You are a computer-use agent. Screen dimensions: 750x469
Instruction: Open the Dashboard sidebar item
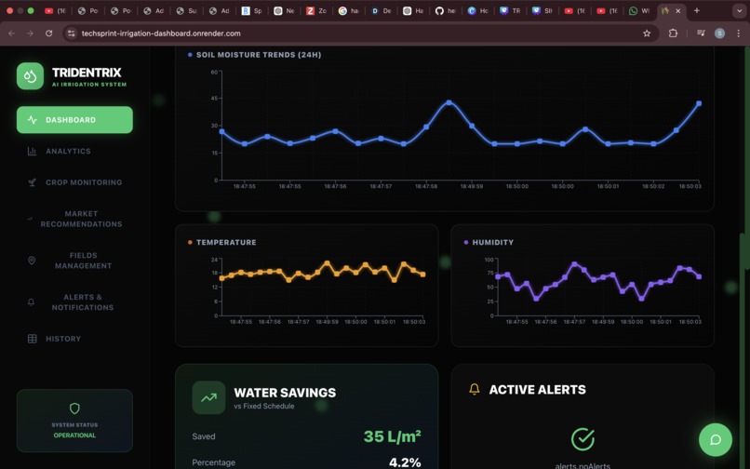[74, 120]
